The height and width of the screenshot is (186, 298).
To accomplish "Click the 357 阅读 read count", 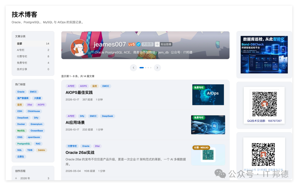I will pyautogui.click(x=87, y=99).
